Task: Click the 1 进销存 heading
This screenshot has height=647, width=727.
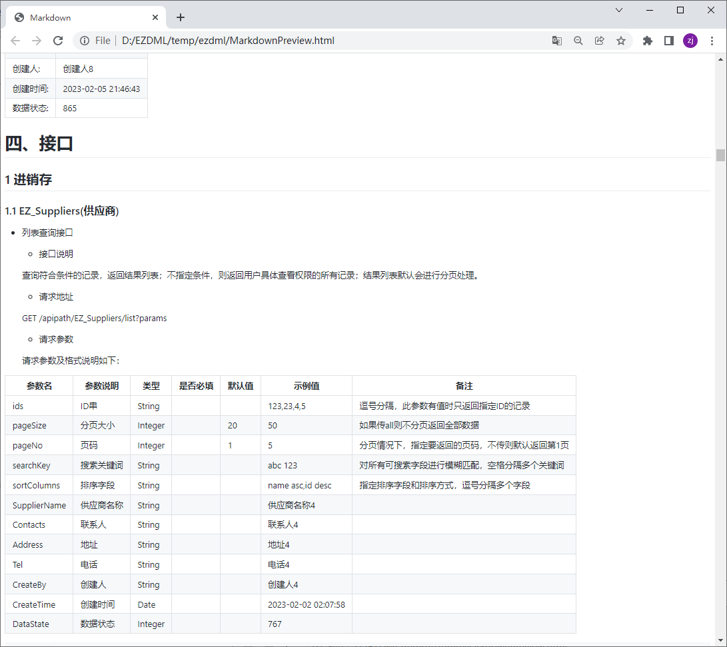Action: (28, 180)
